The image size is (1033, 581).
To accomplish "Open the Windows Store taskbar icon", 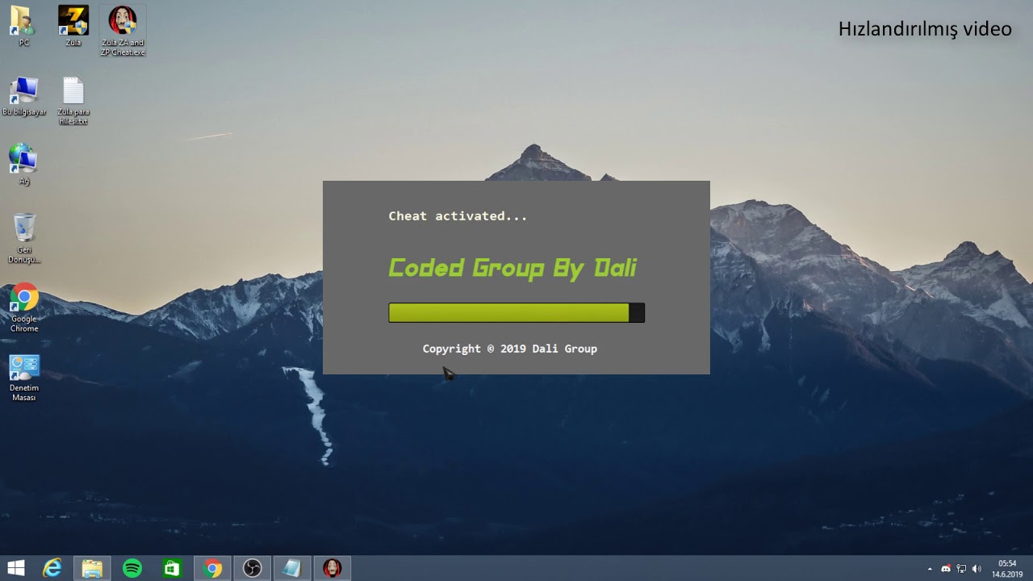I will point(172,568).
